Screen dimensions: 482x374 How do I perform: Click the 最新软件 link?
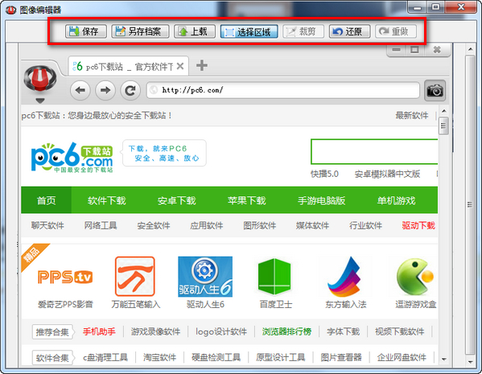(412, 116)
